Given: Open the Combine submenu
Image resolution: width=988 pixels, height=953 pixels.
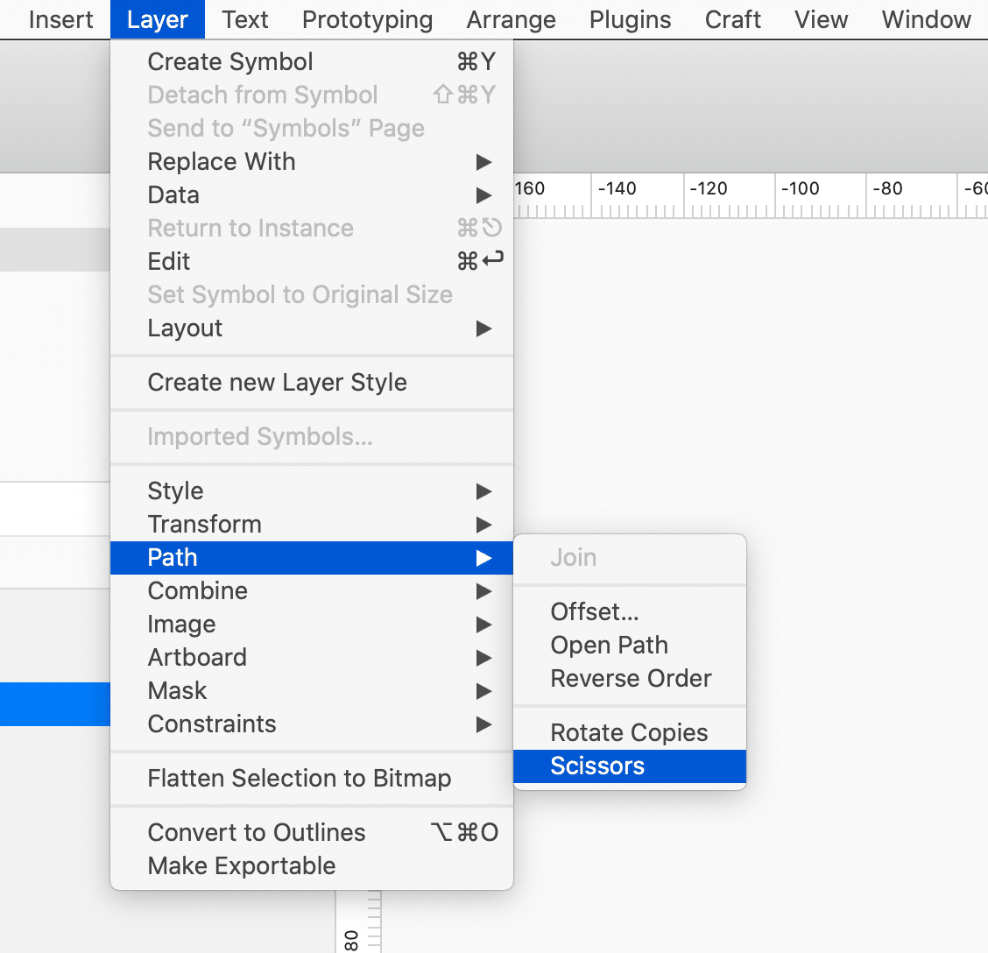Looking at the screenshot, I should coord(197,591).
